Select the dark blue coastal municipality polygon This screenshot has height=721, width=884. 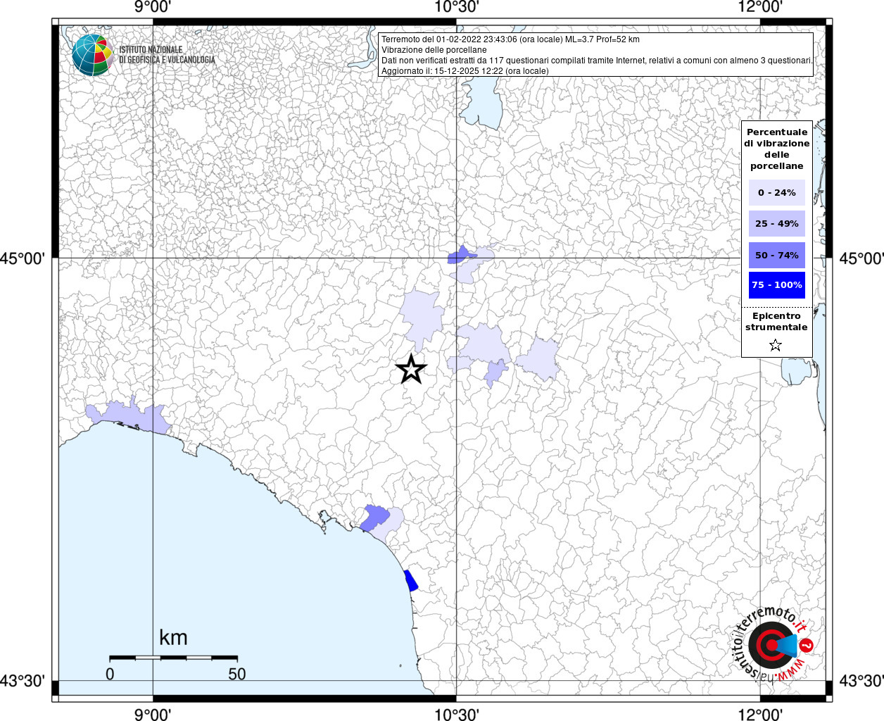(x=411, y=581)
